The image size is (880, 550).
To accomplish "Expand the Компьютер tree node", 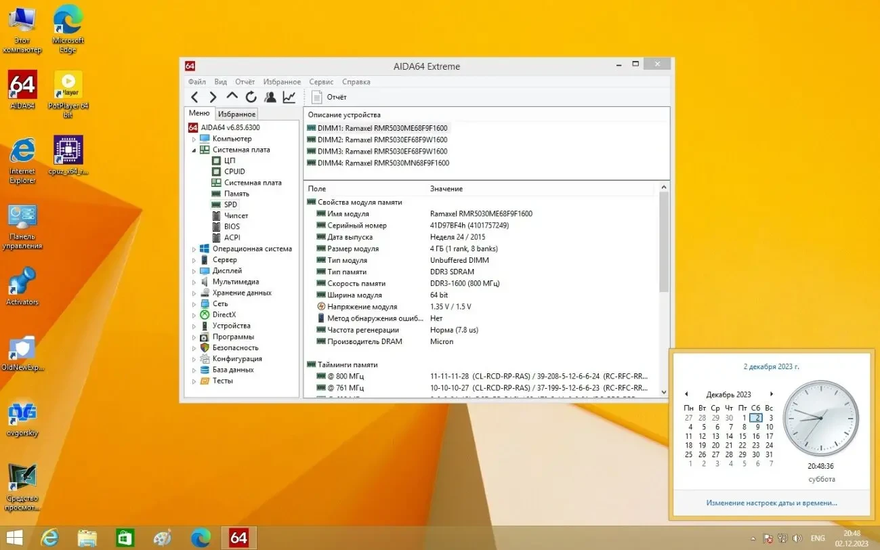I will point(194,139).
